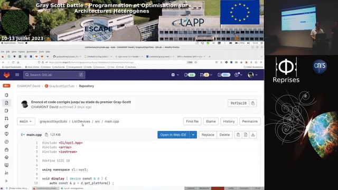
Task: Open Firefox Tools menu
Action: tap(41, 52)
